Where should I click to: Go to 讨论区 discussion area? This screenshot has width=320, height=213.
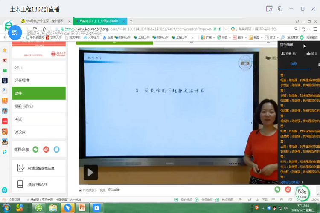click(x=20, y=132)
